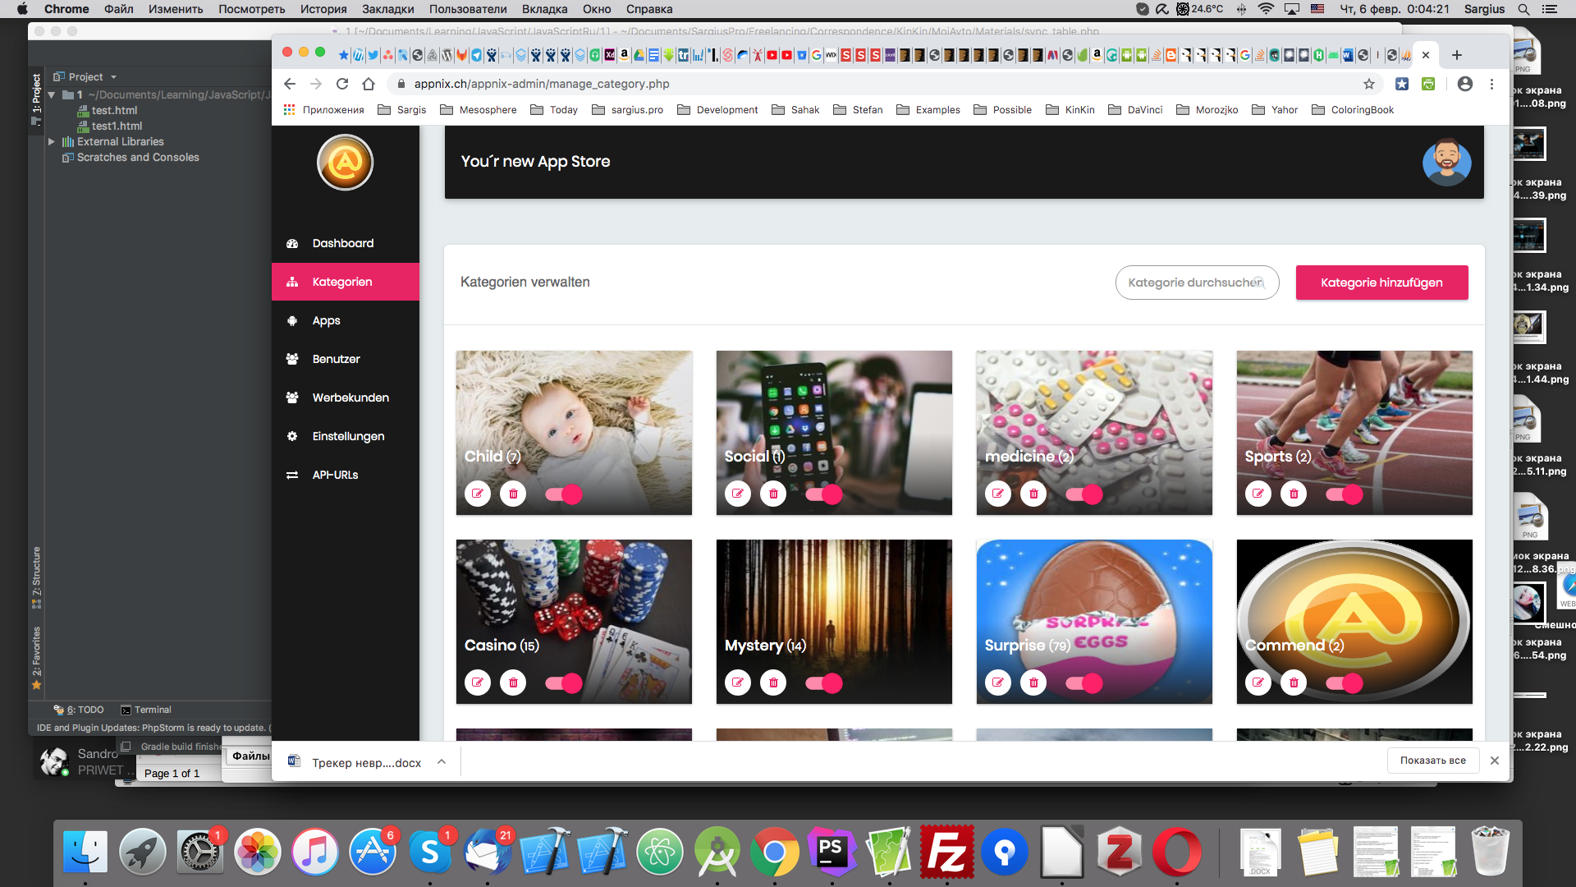The height and width of the screenshot is (887, 1576).
Task: Click the Kategorie hinzufügen button
Action: point(1381,283)
